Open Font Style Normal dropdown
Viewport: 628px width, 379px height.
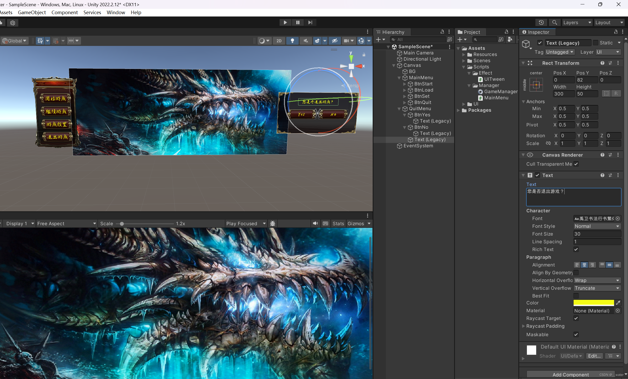click(x=597, y=226)
